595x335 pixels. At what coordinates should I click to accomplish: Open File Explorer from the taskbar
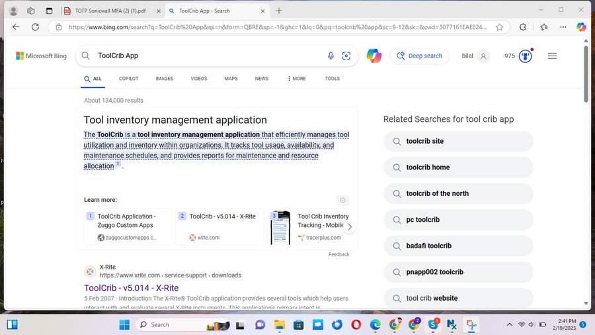[x=279, y=325]
